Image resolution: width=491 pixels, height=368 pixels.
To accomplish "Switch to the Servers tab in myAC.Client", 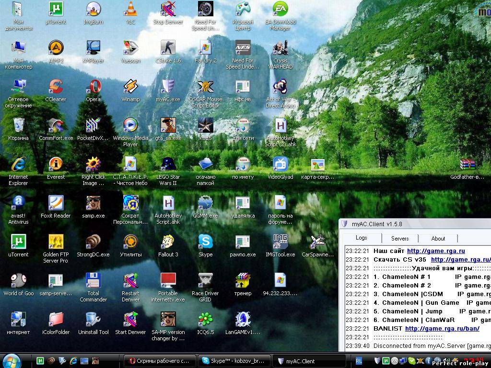I will coord(400,239).
